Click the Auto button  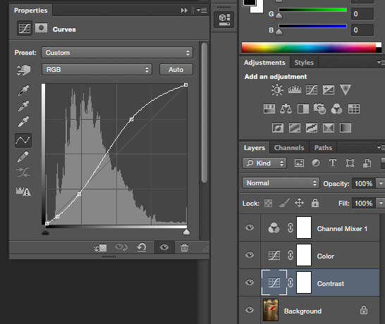(x=176, y=70)
